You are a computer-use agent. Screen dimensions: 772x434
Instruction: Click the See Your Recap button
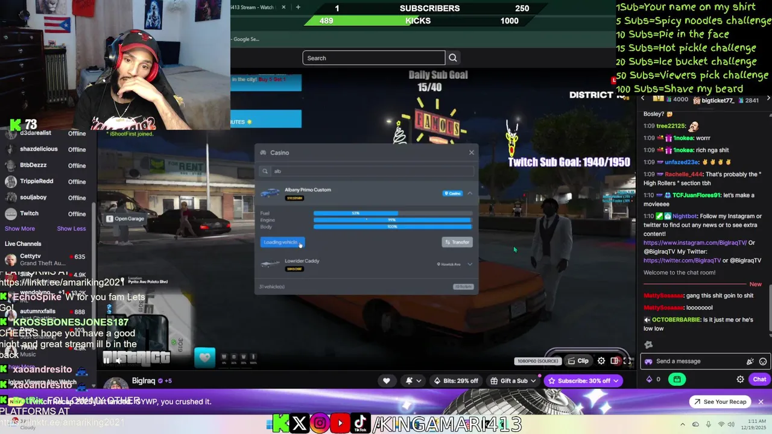pyautogui.click(x=720, y=402)
